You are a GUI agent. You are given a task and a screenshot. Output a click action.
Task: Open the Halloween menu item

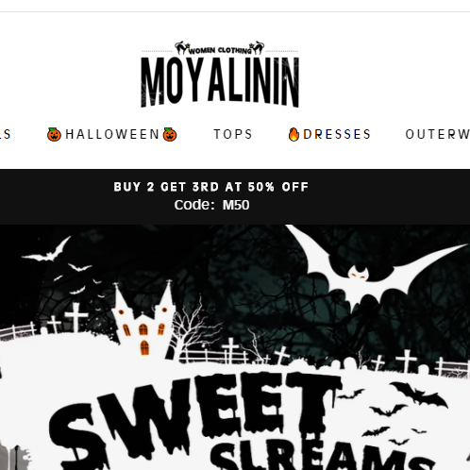(x=112, y=135)
